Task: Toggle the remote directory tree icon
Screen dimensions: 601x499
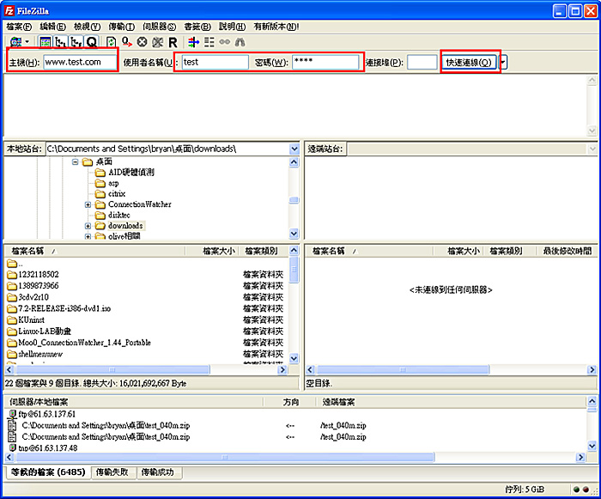Action: (x=76, y=42)
